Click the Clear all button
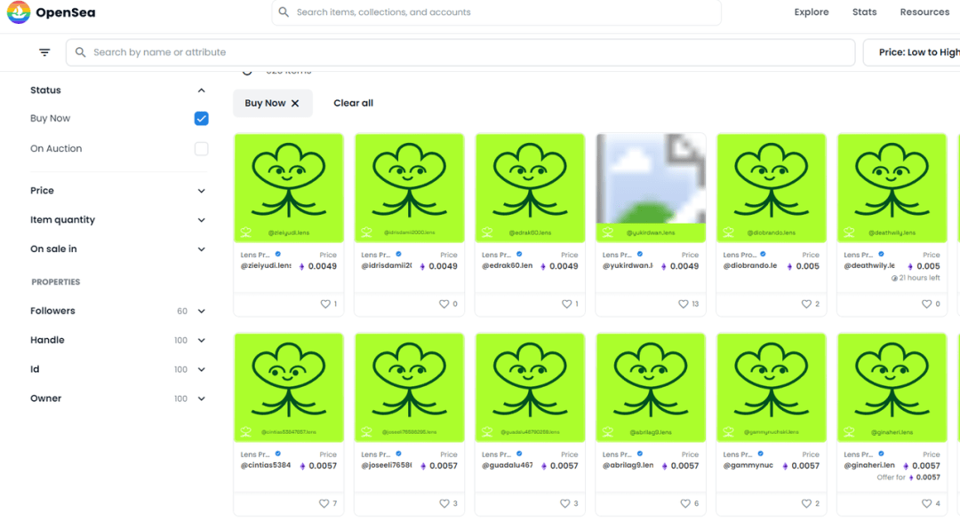The image size is (960, 520). (353, 103)
